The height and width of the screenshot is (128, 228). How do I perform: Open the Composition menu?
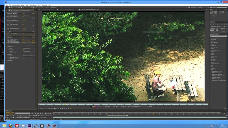coord(16,5)
